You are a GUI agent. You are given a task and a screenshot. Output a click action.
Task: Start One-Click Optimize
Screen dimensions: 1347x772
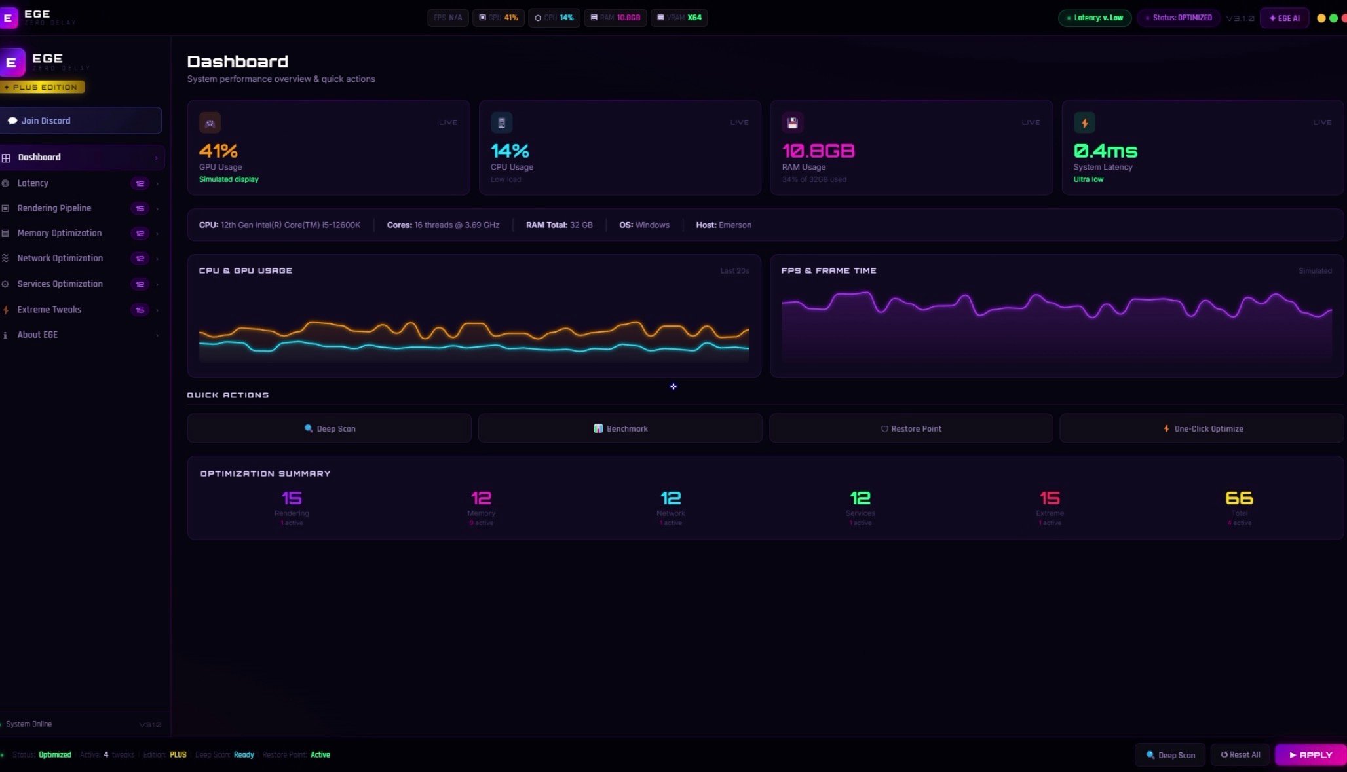(x=1202, y=428)
